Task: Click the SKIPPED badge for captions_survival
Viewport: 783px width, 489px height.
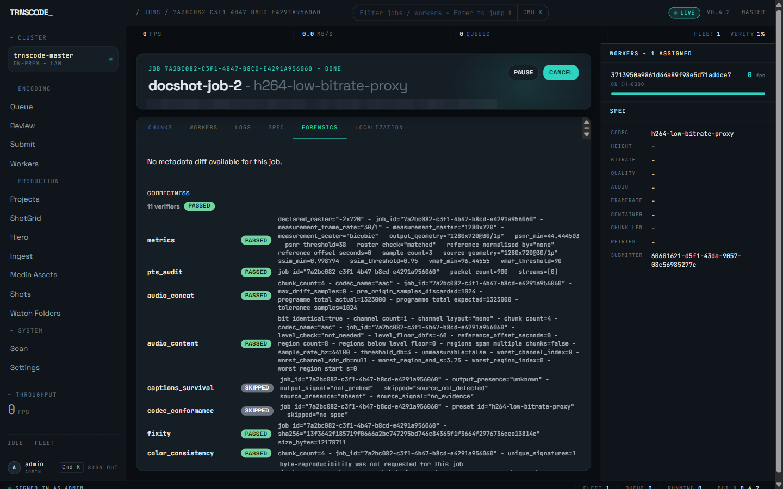Action: coord(257,388)
